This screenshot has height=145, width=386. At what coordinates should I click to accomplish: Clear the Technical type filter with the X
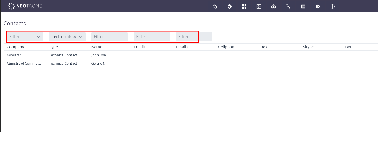pos(75,37)
